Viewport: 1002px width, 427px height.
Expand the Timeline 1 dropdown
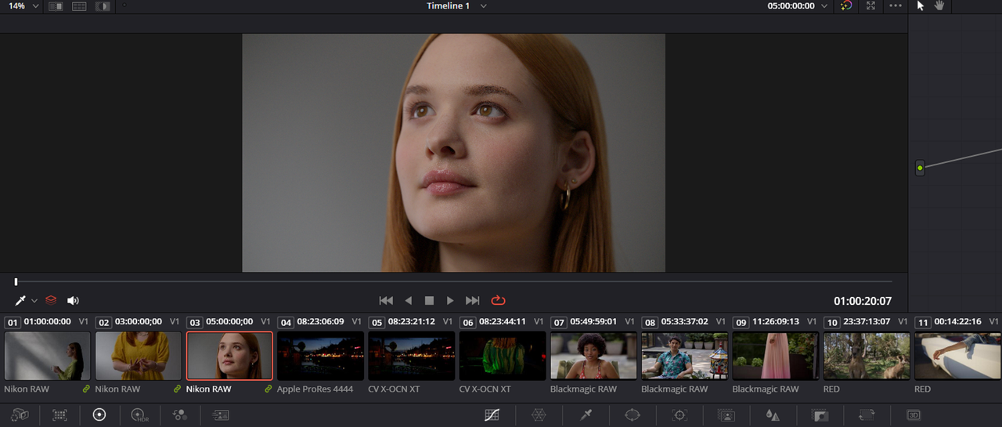tap(456, 5)
